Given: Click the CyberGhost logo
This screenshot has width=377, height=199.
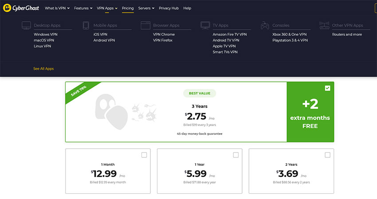Looking at the screenshot, I should [x=21, y=8].
